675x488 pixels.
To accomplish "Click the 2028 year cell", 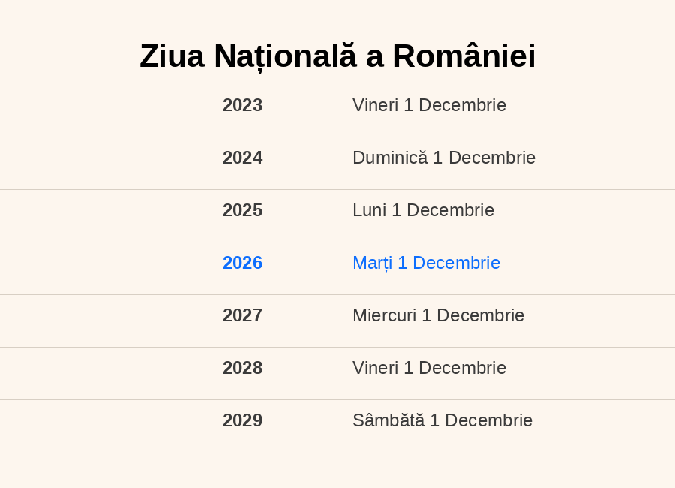I will (242, 368).
